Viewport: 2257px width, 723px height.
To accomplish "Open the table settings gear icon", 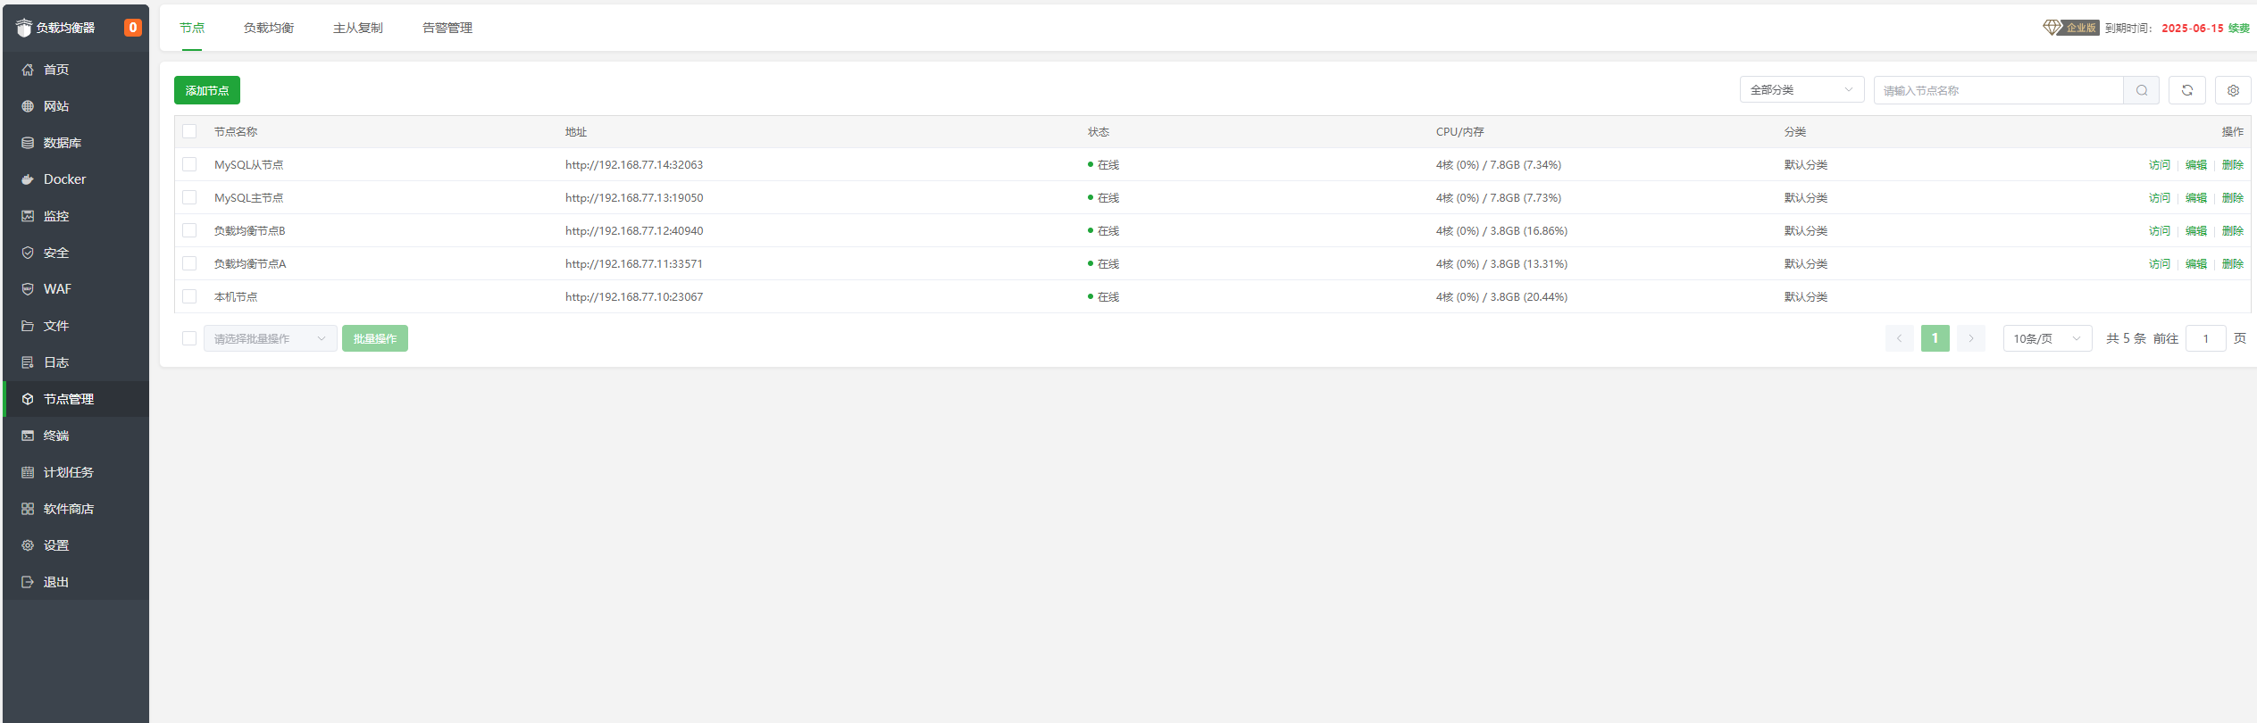I will click(x=2232, y=90).
